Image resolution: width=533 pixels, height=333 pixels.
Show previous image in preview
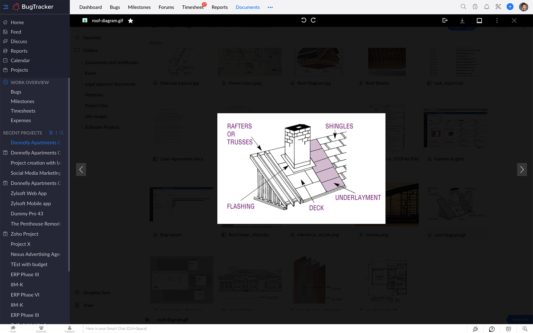pyautogui.click(x=81, y=169)
